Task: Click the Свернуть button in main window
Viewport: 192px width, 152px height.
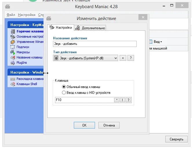Action: 176,139
